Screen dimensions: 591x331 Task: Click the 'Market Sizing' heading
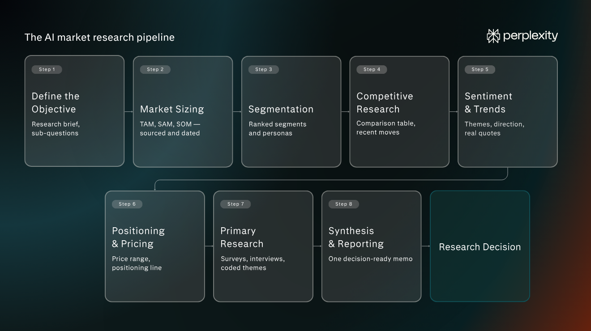coord(172,109)
